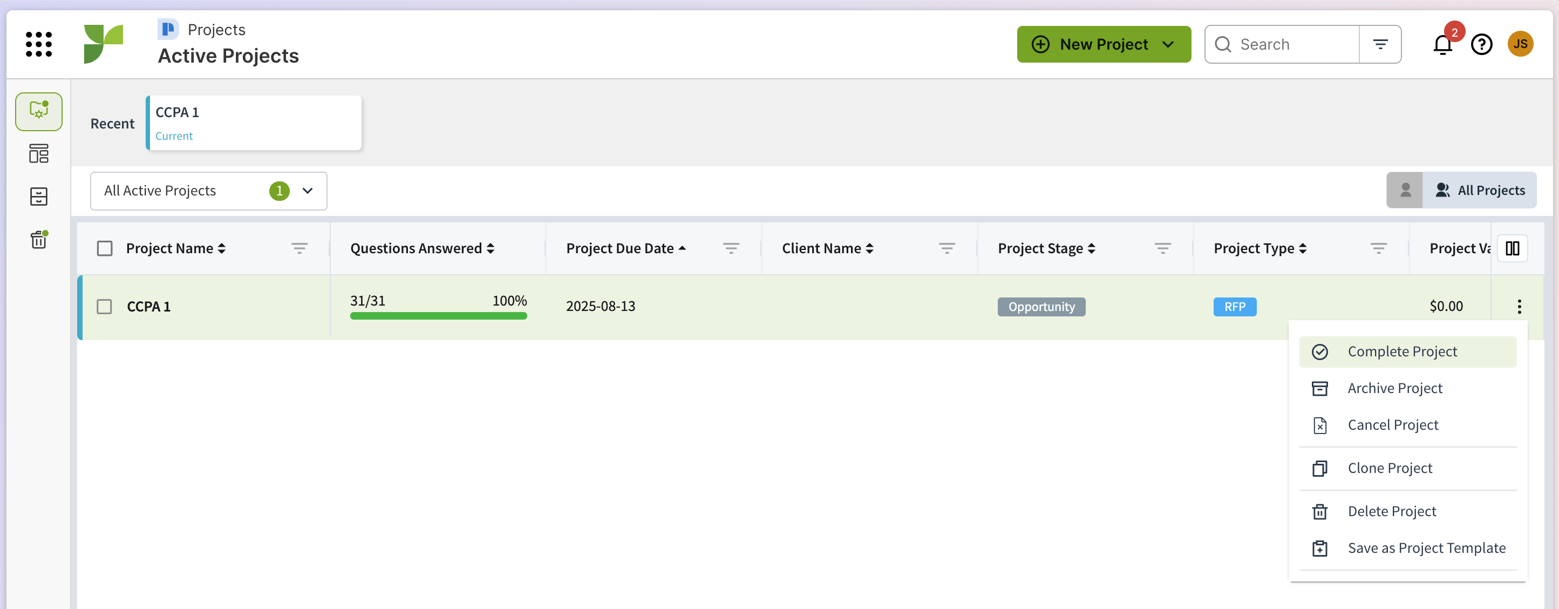Open the app launcher grid icon
Viewport: 1559px width, 609px height.
[x=39, y=44]
